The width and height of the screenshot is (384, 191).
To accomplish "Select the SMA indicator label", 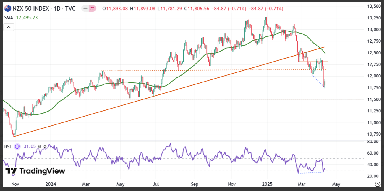I will coord(8,18).
